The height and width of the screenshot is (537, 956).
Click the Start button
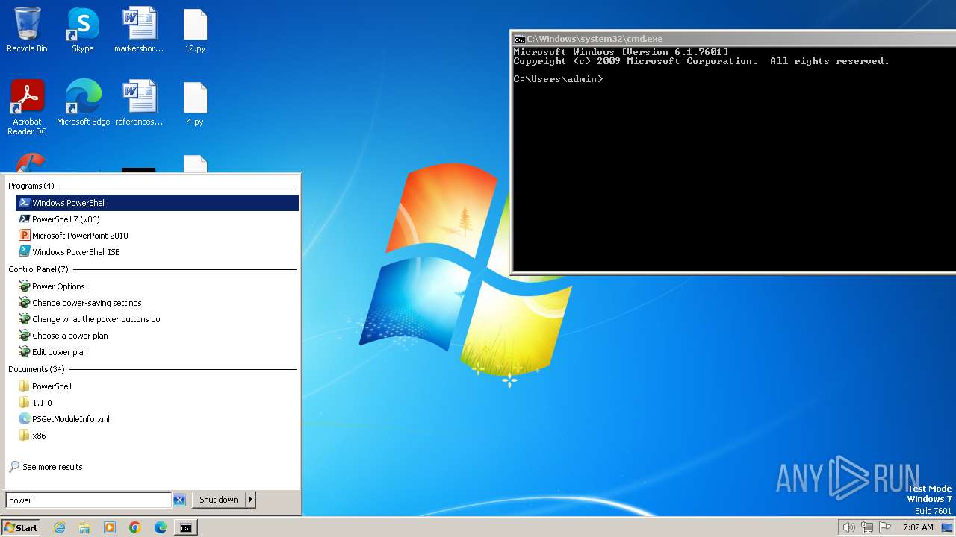pos(21,527)
